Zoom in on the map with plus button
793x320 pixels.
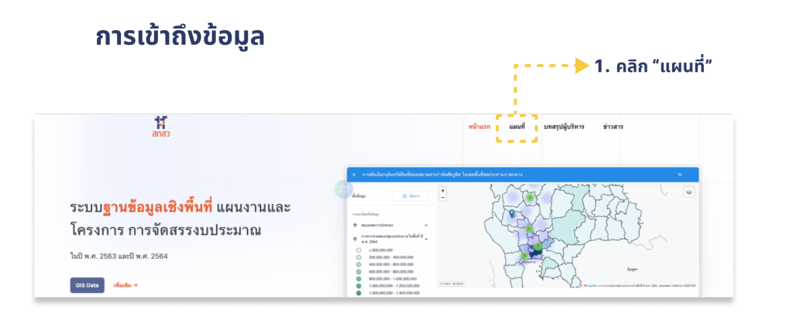point(443,190)
